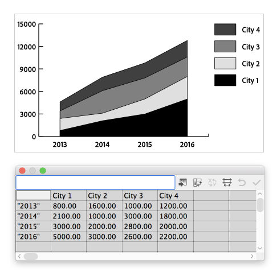Select the "2015" row label cell

34,226
